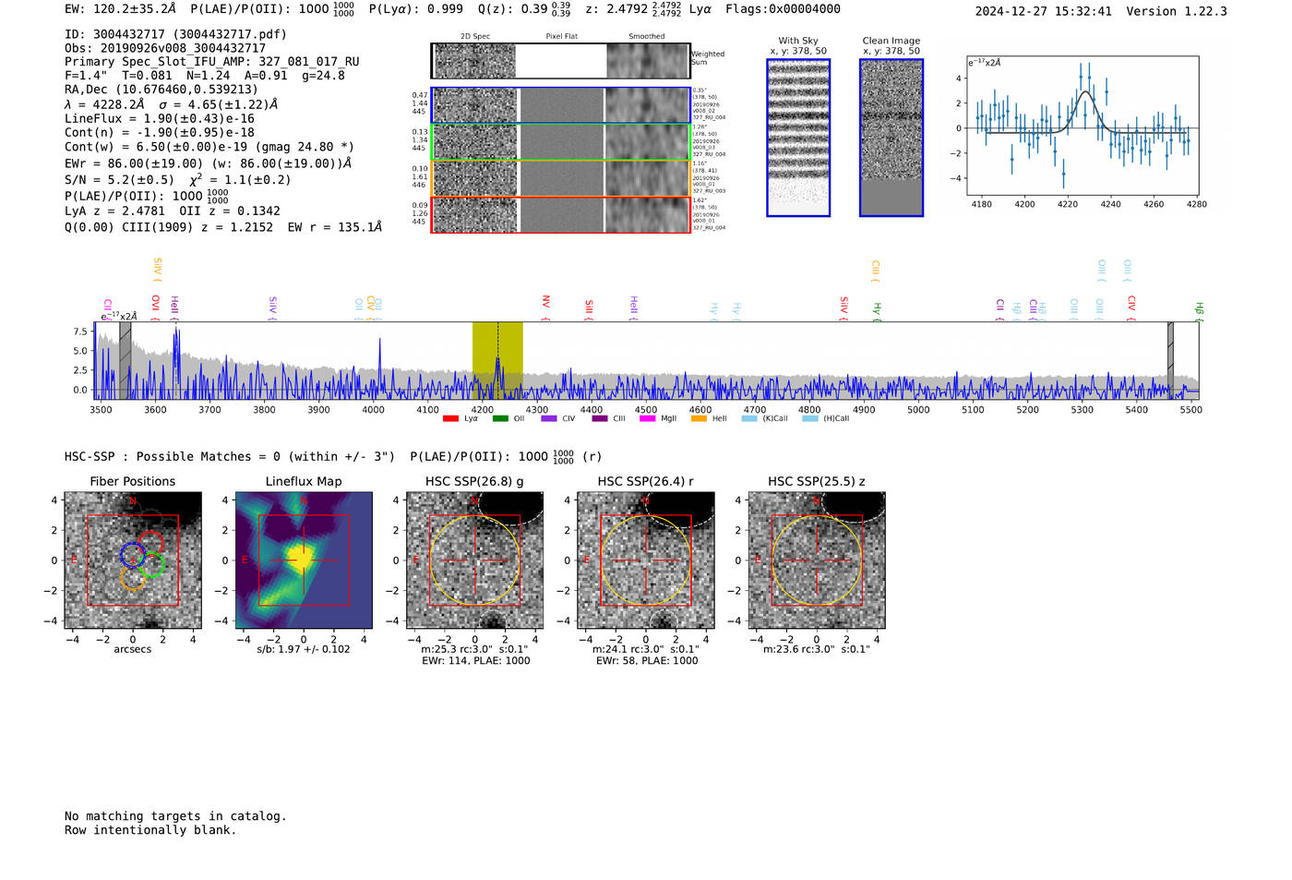Click the orange-bordered 2D fiber spectrum row
This screenshot has width=1292, height=880.
pos(560,178)
